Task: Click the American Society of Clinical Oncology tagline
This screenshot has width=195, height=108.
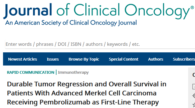Action: click(71, 23)
